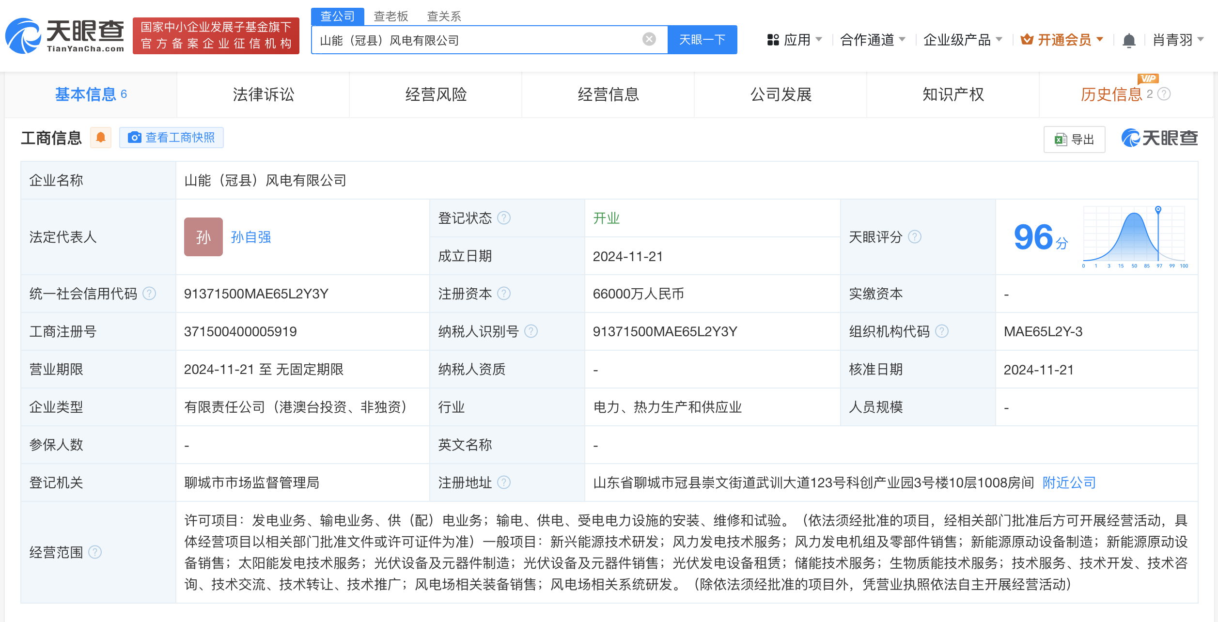The height and width of the screenshot is (622, 1218).
Task: Click the orange alert bell beside 工商信息
Action: pyautogui.click(x=101, y=138)
